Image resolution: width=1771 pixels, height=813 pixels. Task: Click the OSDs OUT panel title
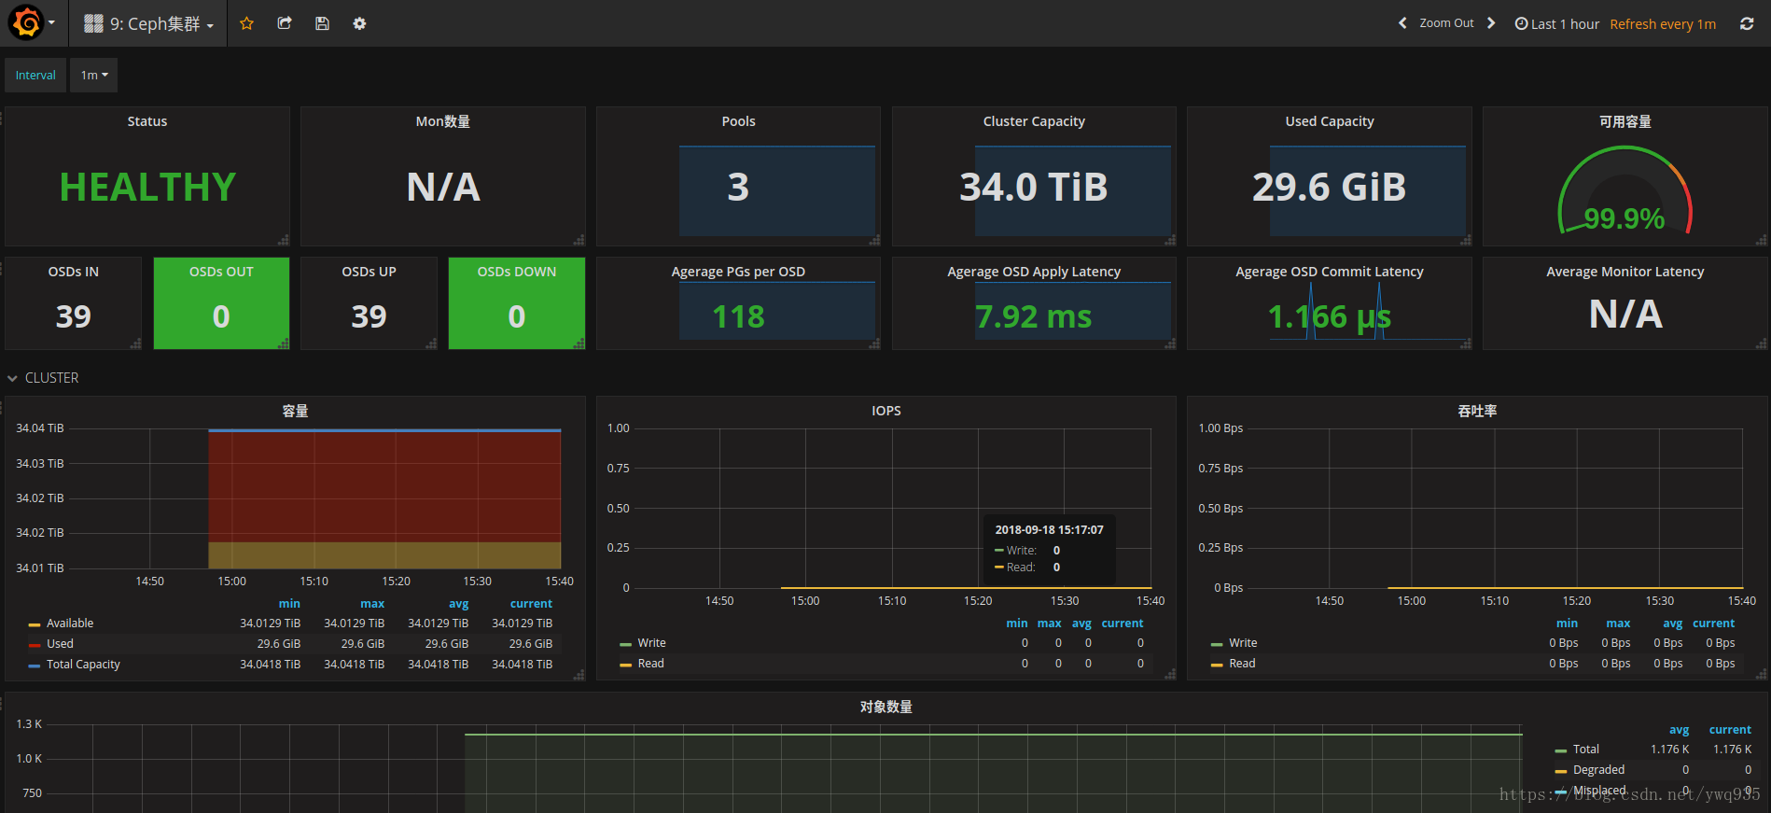click(221, 272)
